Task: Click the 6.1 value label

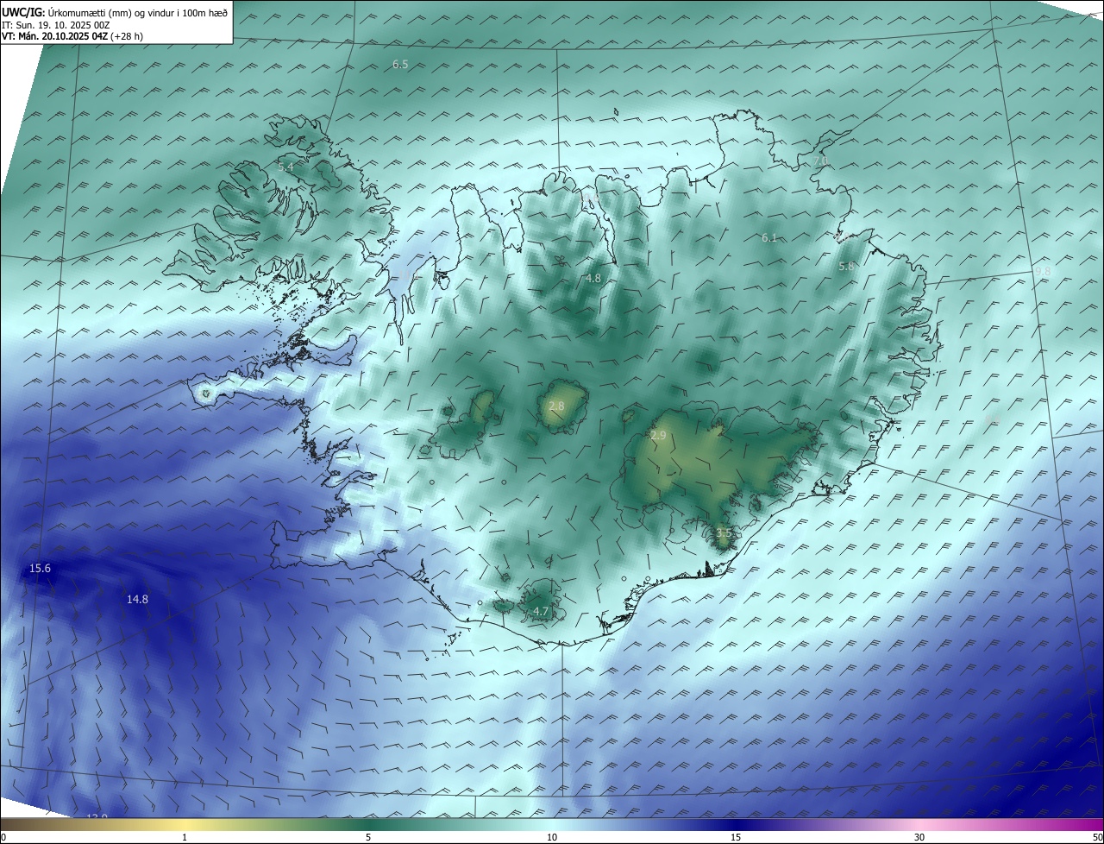Action: click(769, 237)
